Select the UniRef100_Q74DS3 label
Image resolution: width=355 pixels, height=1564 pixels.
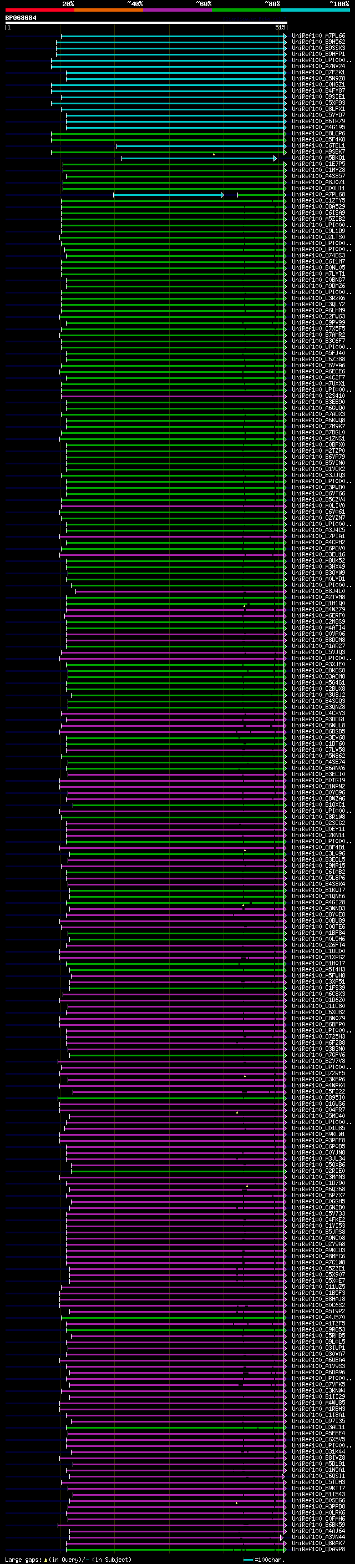(x=318, y=256)
